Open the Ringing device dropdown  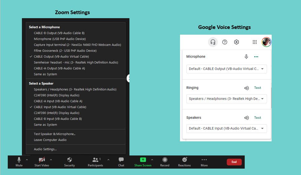227,99
